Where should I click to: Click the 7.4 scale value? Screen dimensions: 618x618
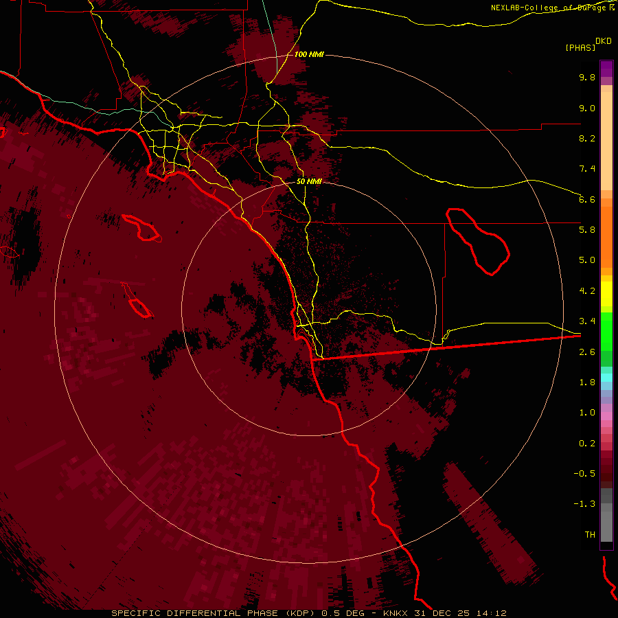tap(587, 169)
